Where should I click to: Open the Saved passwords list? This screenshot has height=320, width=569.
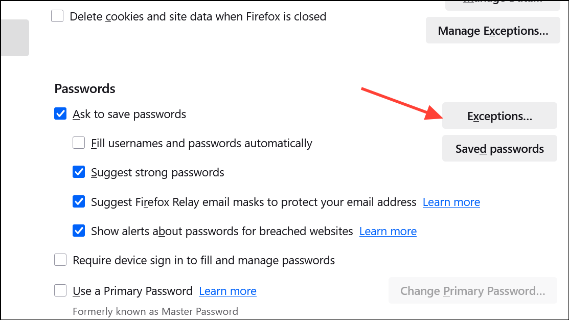point(499,148)
